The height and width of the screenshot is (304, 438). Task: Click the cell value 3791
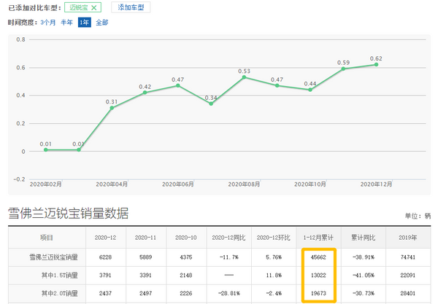pos(105,276)
